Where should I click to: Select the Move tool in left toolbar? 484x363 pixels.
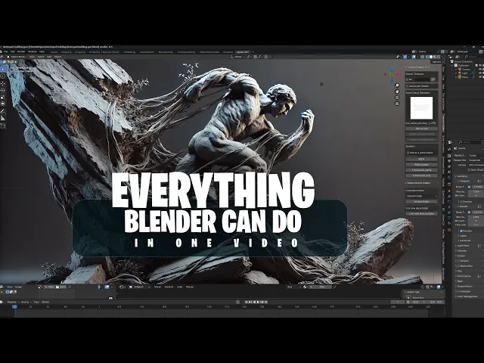(3, 84)
